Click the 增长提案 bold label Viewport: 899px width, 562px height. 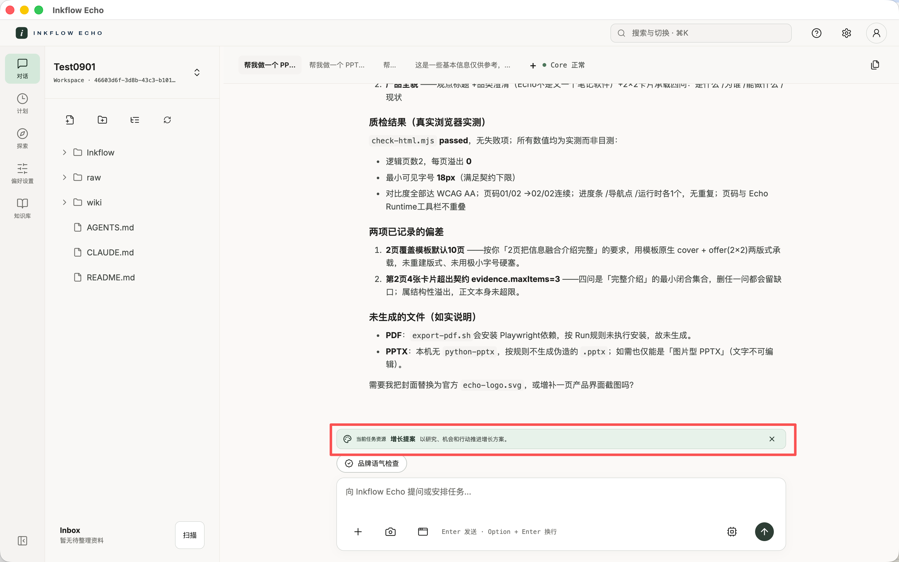click(403, 439)
